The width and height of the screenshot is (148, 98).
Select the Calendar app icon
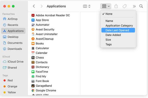click(33, 53)
